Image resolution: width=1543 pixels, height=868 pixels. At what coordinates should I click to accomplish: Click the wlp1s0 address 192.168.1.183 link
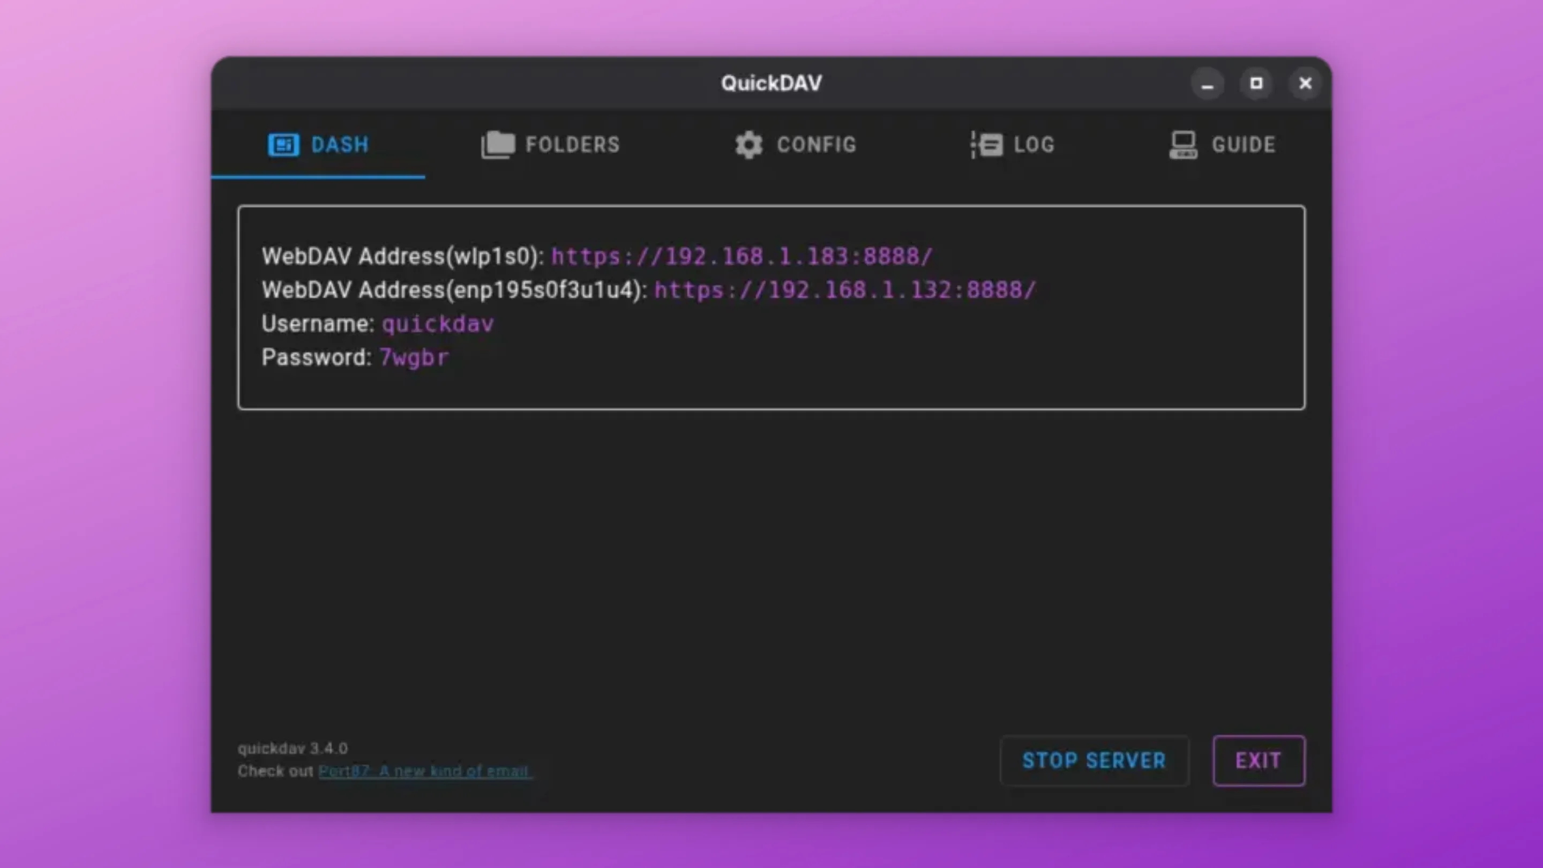[x=741, y=257]
